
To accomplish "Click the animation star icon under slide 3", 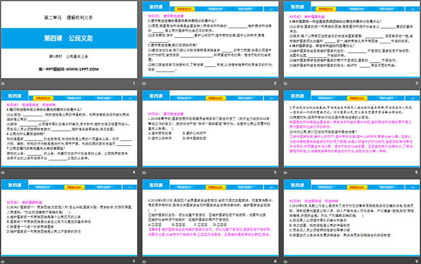I will (x=286, y=83).
